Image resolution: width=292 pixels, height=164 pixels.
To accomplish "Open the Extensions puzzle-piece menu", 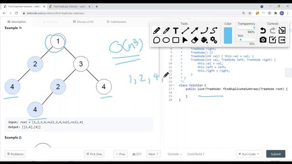I will pos(276,13).
